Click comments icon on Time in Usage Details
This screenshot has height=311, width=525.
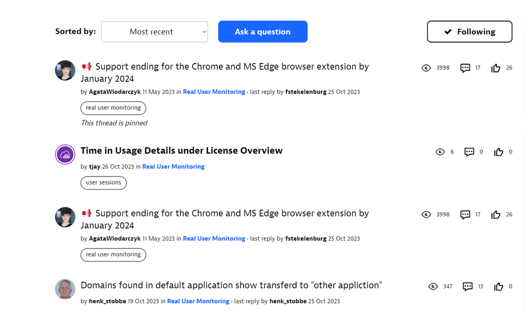pos(469,152)
